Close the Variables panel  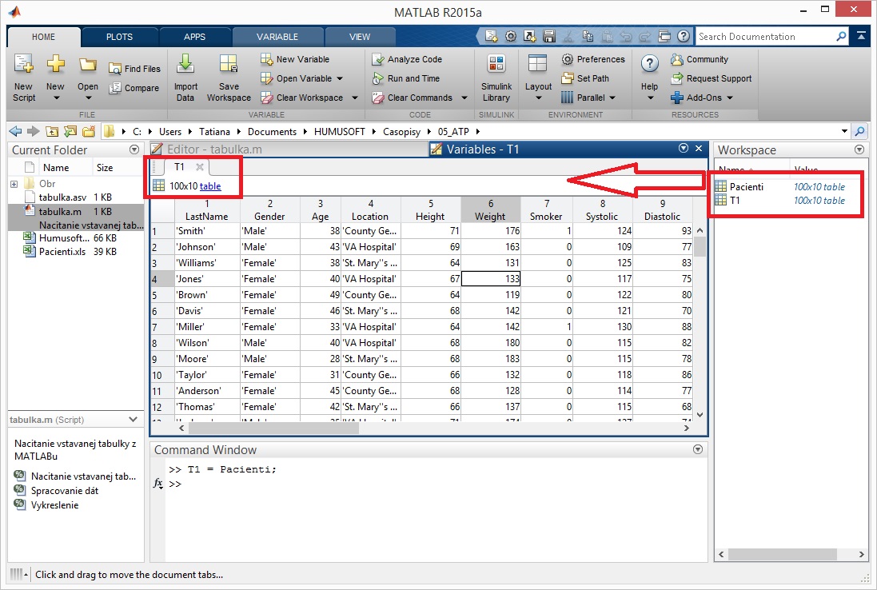point(699,148)
